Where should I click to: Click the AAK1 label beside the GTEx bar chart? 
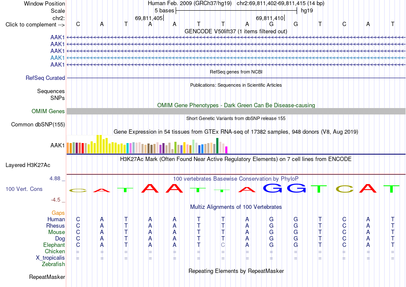coord(58,146)
